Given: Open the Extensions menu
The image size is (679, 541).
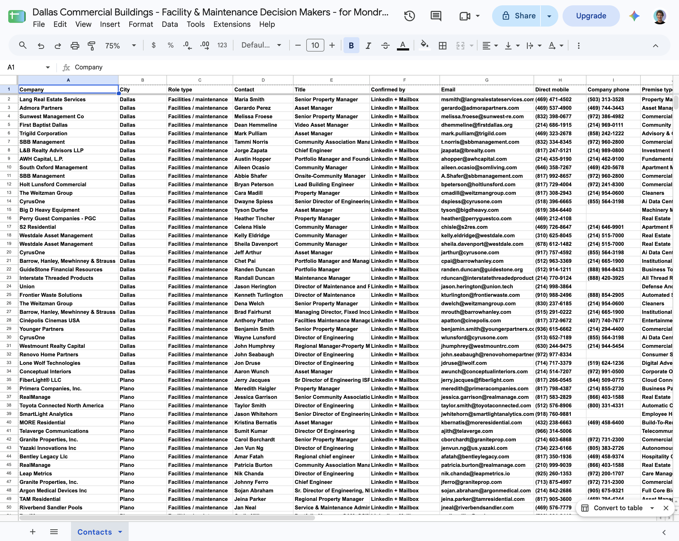Looking at the screenshot, I should (x=232, y=24).
